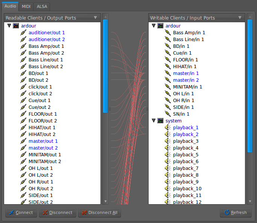This screenshot has height=223, width=257.
Task: Click plug icon for HIHAT/out 2
Action: tap(23, 134)
